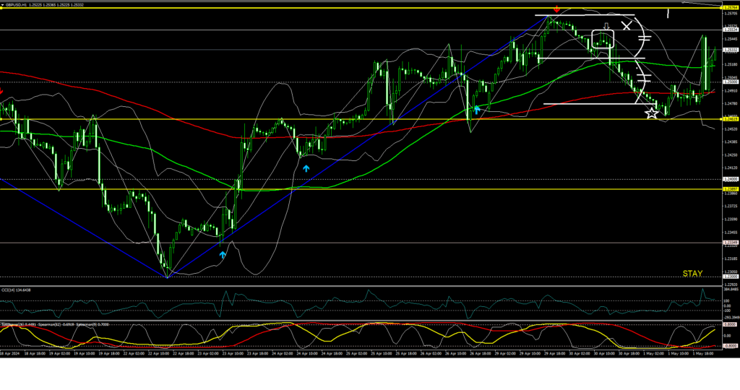Click the blue up arrow near 26 Apr
This screenshot has height=390, width=740.
point(477,110)
